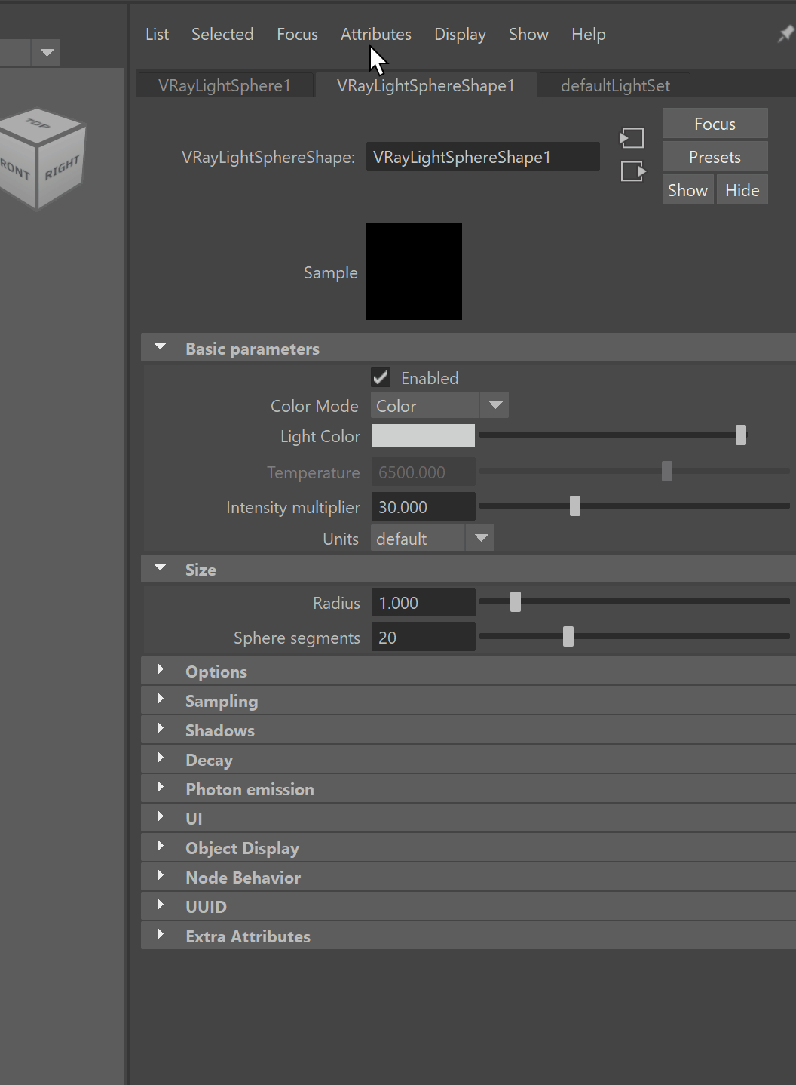Click the go to input connection icon
Screen dimensions: 796x1085
pos(632,138)
